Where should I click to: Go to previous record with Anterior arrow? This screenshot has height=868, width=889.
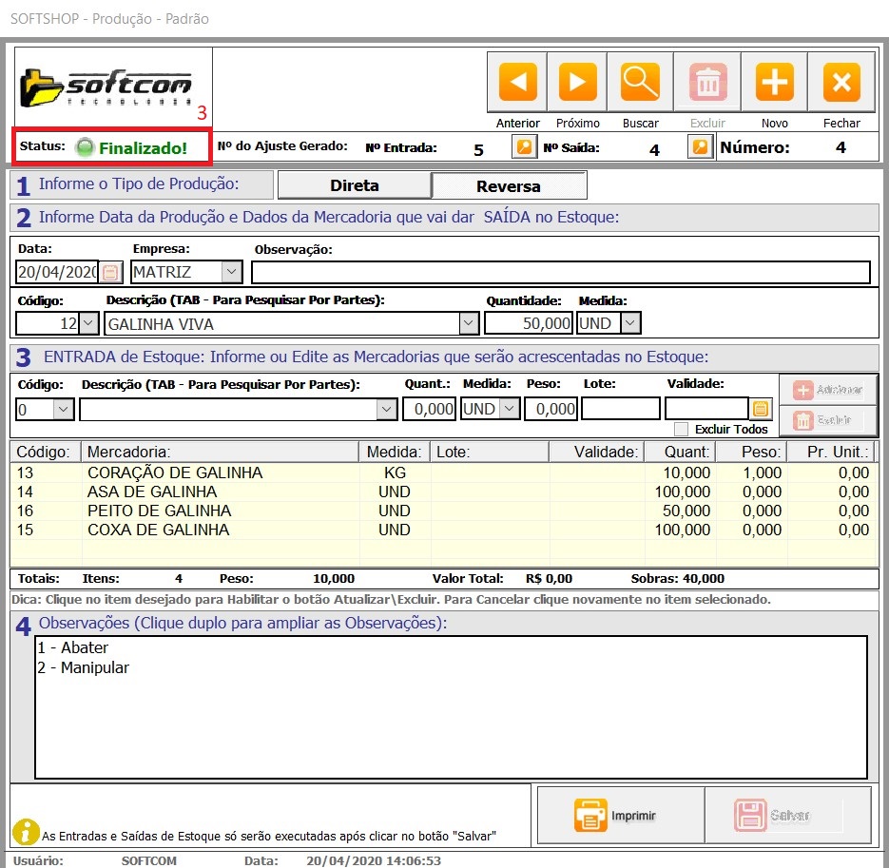517,83
